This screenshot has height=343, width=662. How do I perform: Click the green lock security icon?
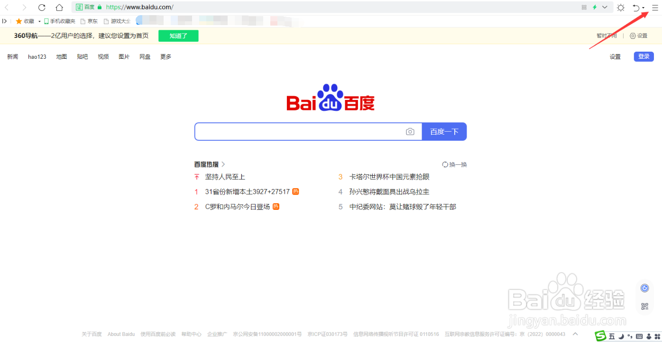[x=100, y=7]
